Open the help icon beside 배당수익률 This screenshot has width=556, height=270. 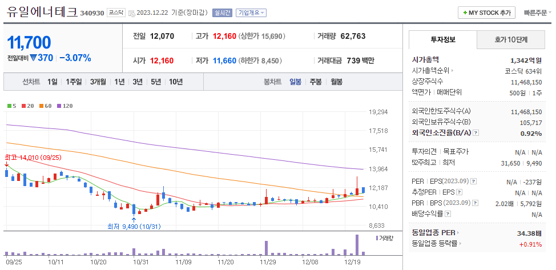(448, 214)
